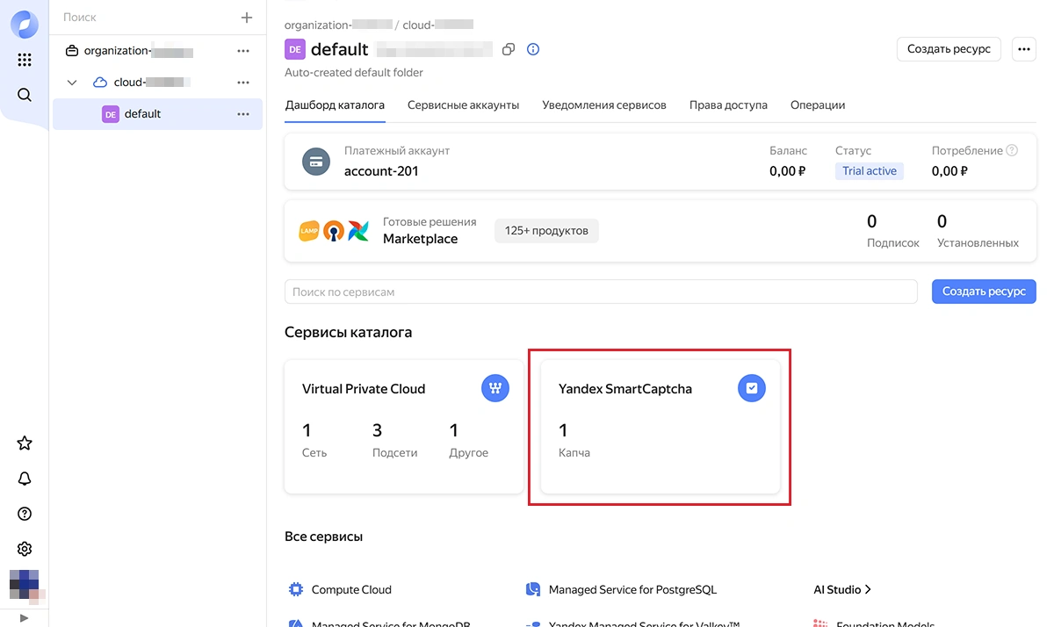Open options menu for the default folder row
Image resolution: width=1054 pixels, height=627 pixels.
pos(243,114)
